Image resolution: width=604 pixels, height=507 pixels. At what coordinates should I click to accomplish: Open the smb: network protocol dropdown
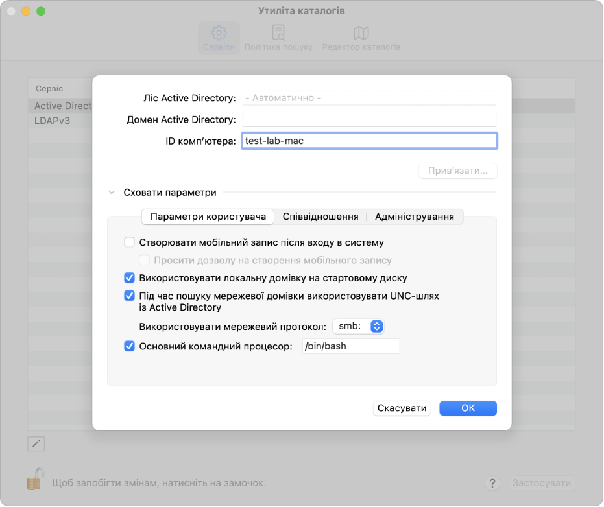358,327
